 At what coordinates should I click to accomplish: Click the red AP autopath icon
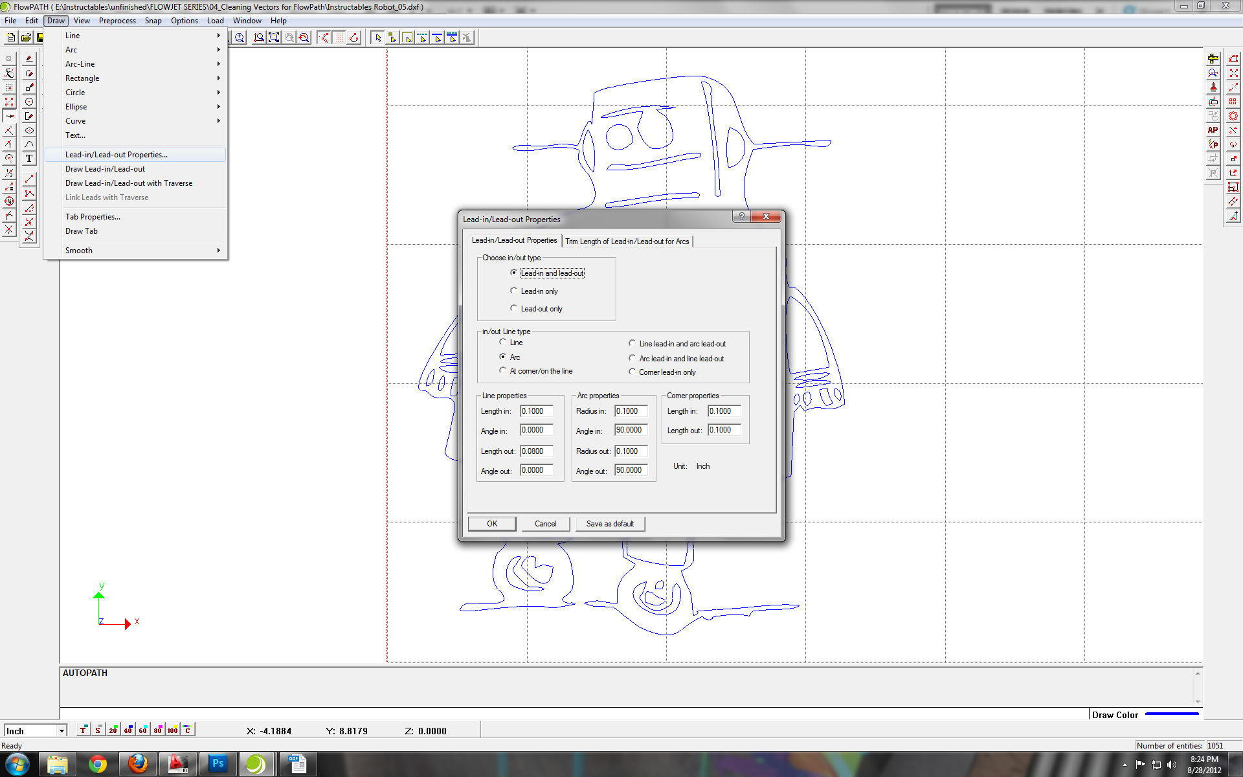pos(1213,130)
